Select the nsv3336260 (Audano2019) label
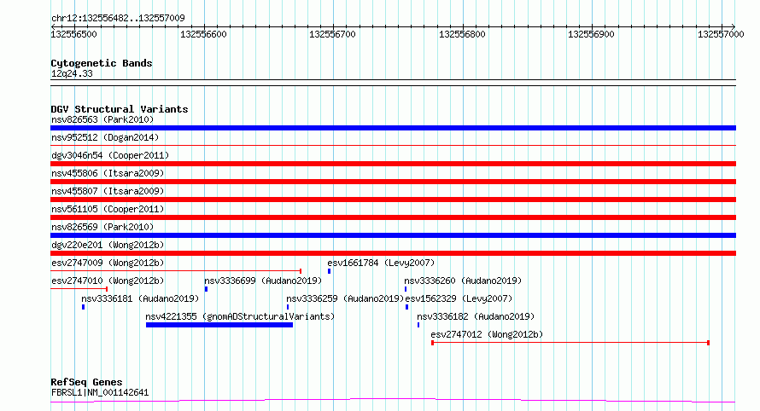This screenshot has width=760, height=411. point(463,281)
